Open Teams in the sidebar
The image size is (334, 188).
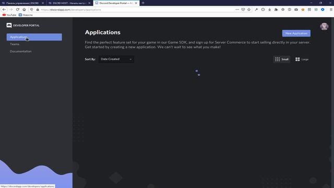pos(15,44)
